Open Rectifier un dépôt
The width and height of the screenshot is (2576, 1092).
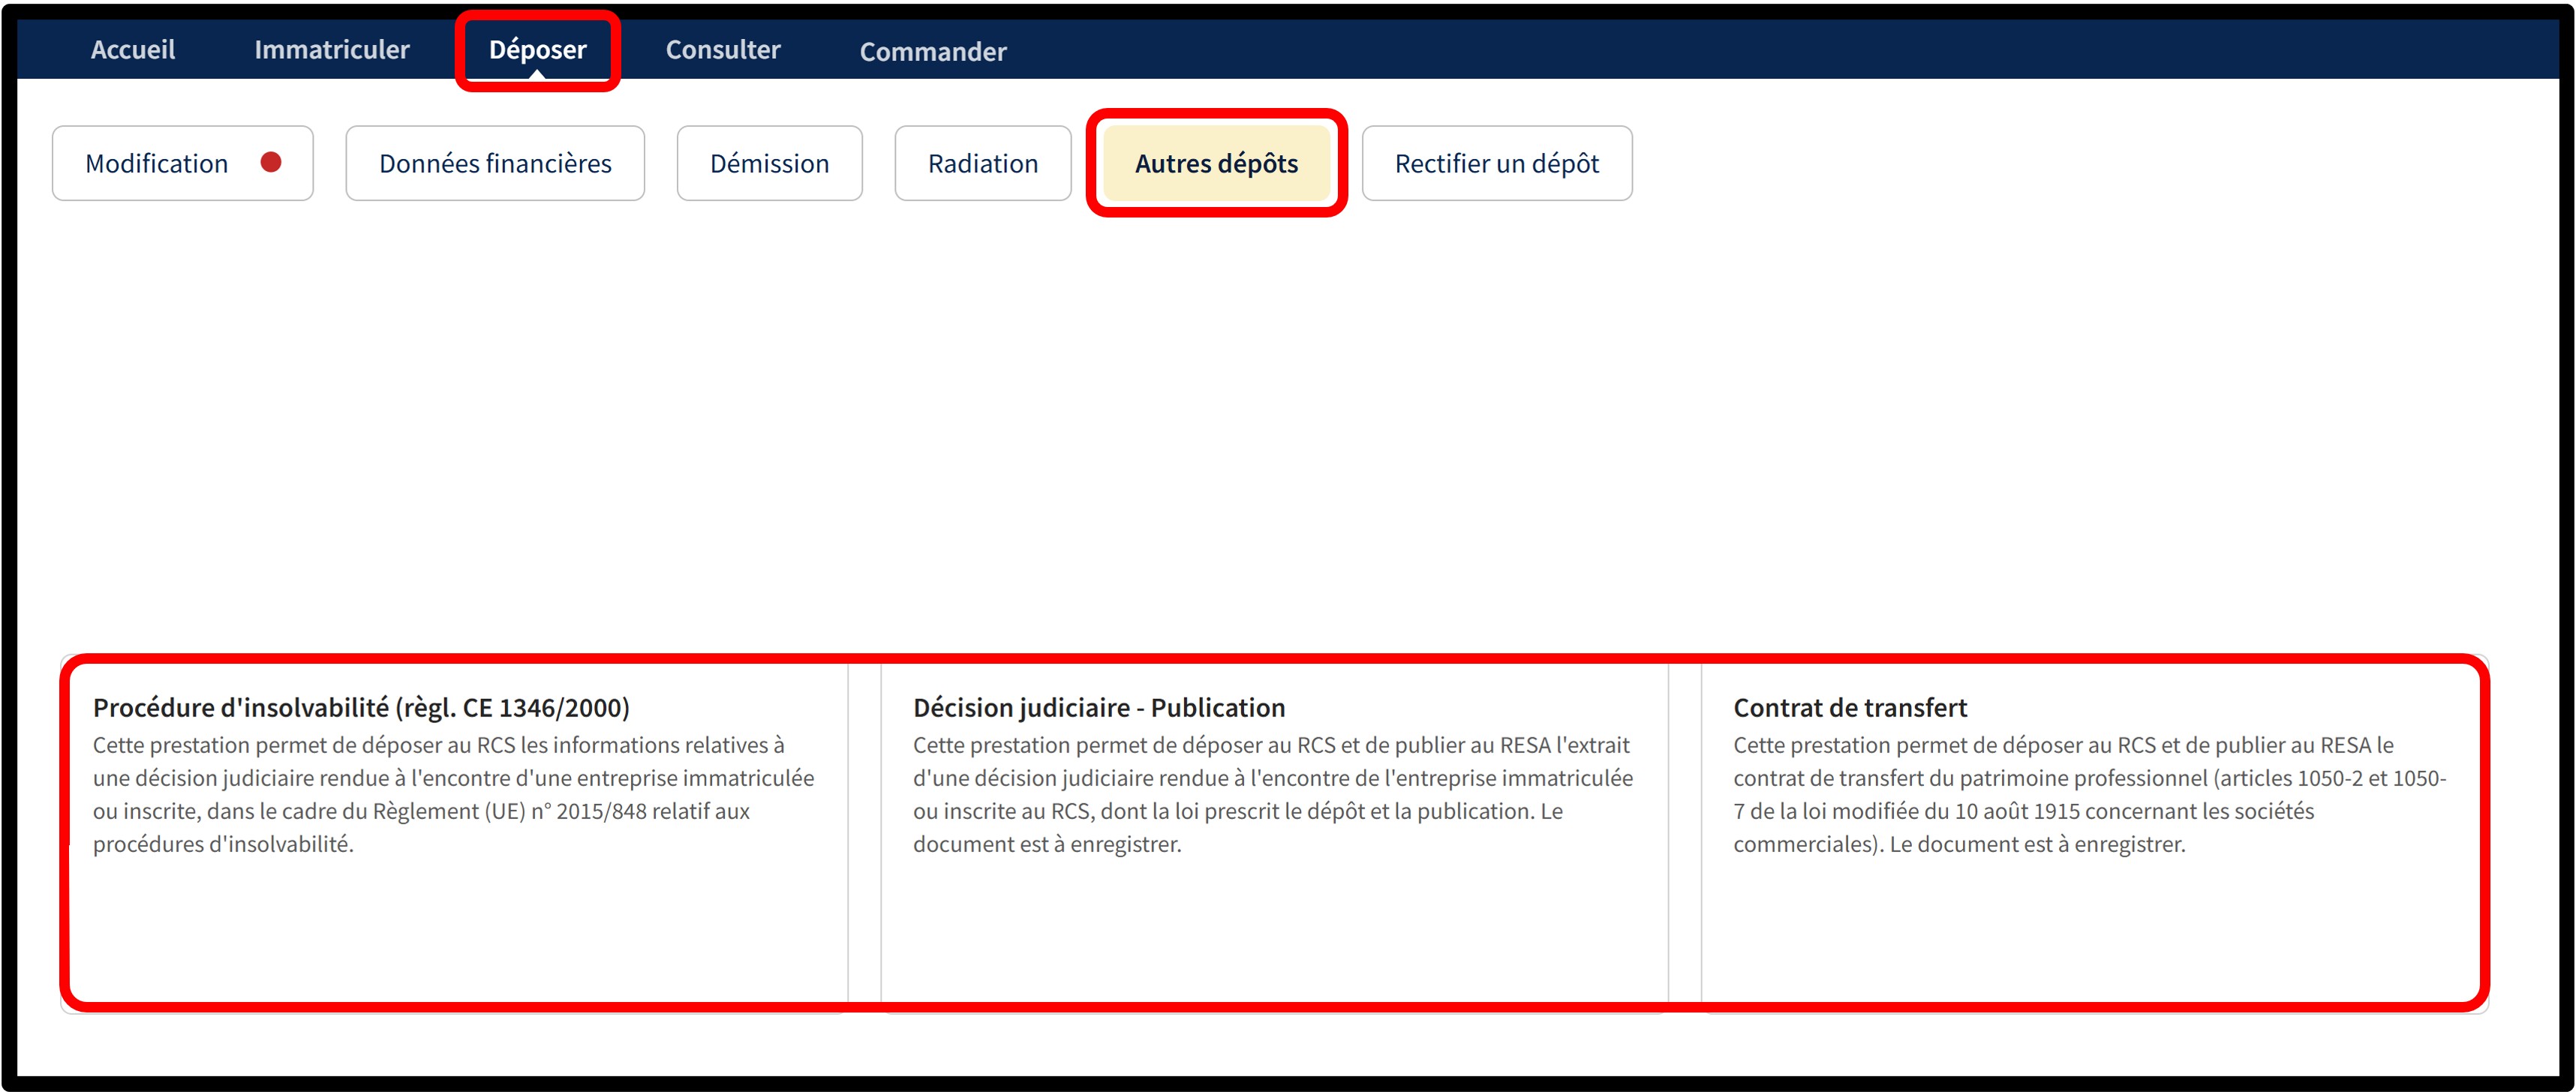tap(1496, 163)
